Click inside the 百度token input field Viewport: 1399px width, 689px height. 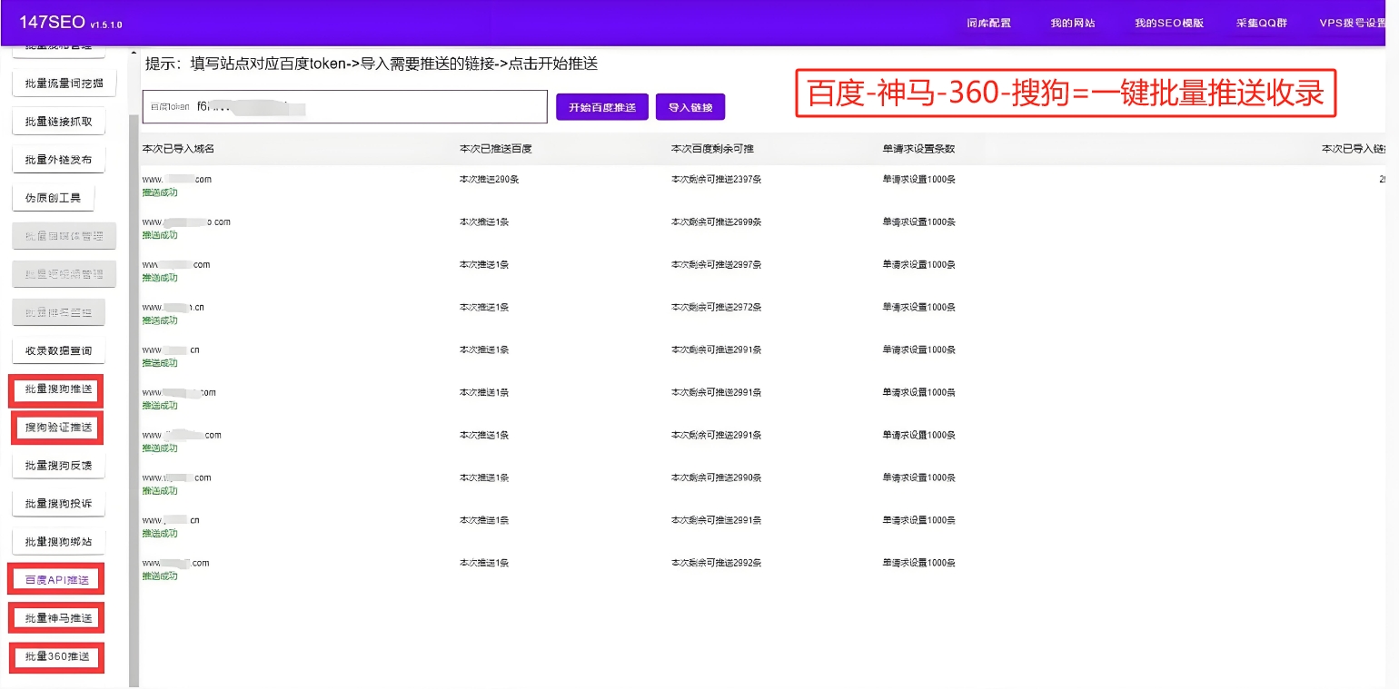click(345, 106)
